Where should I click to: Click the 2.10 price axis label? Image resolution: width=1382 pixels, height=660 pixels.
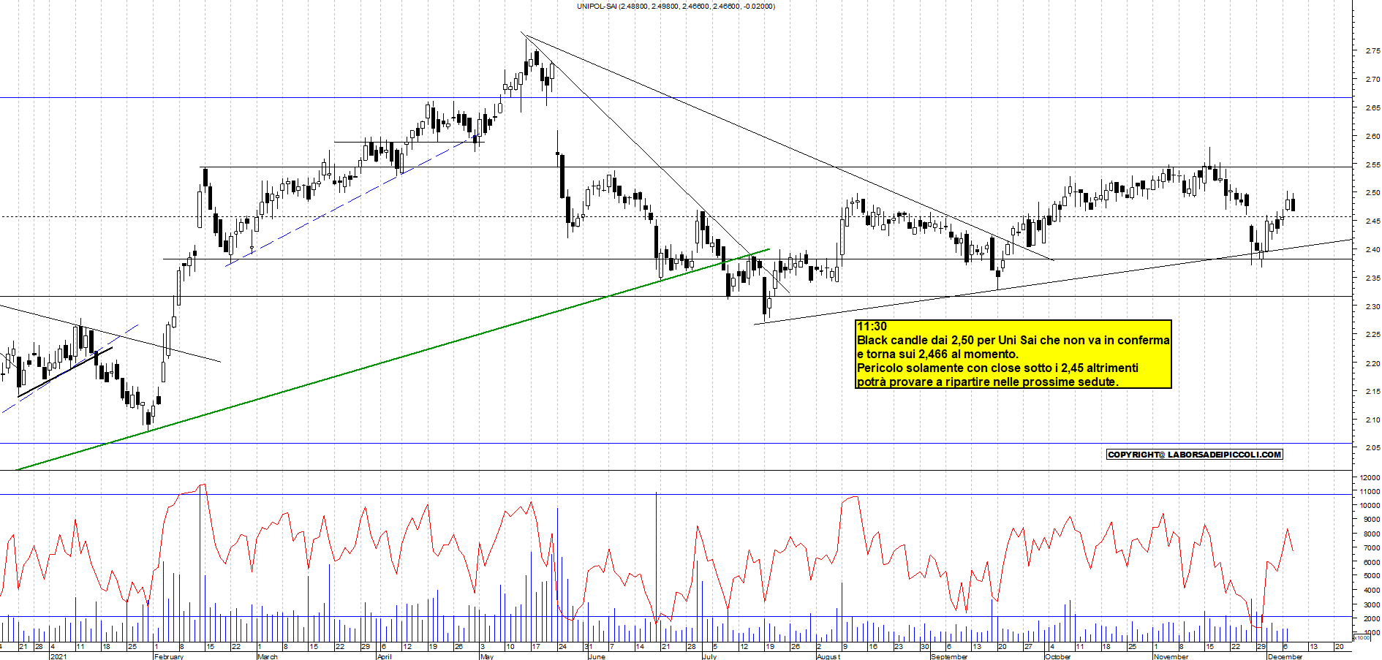pyautogui.click(x=1372, y=420)
